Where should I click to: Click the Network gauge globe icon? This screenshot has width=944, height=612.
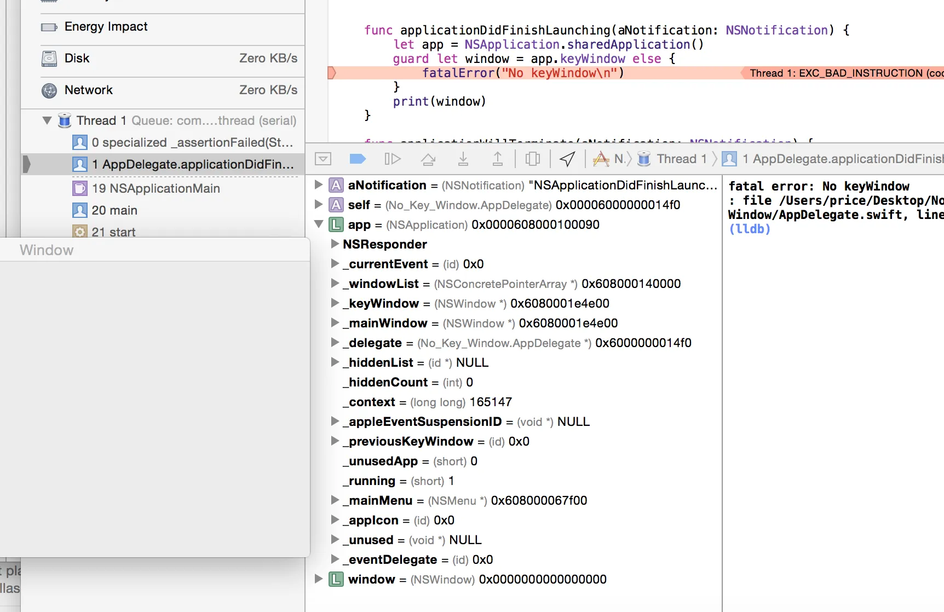coord(49,90)
